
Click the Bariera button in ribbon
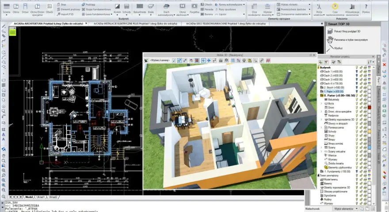207,15
